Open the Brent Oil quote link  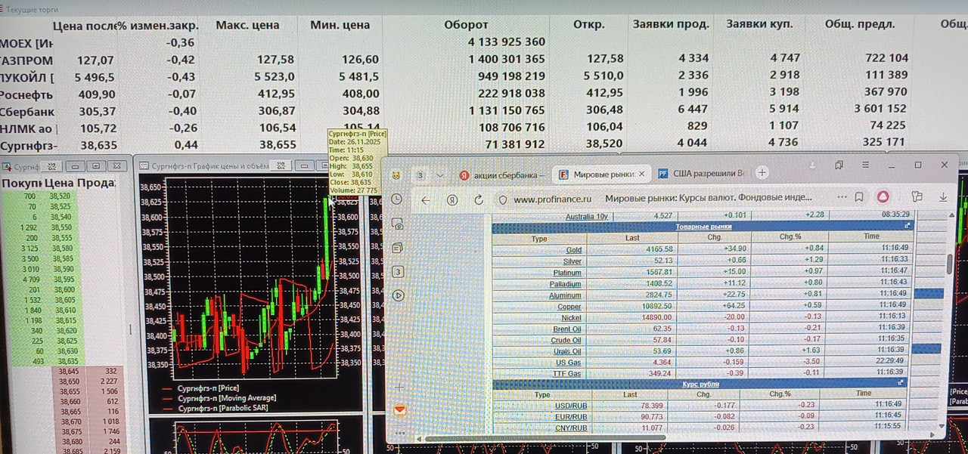[567, 329]
